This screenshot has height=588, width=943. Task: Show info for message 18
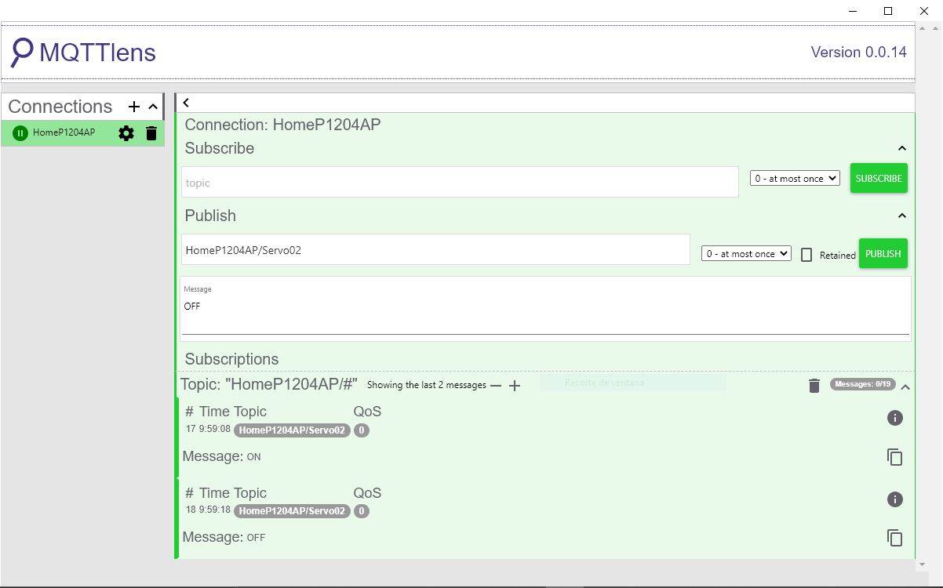895,499
